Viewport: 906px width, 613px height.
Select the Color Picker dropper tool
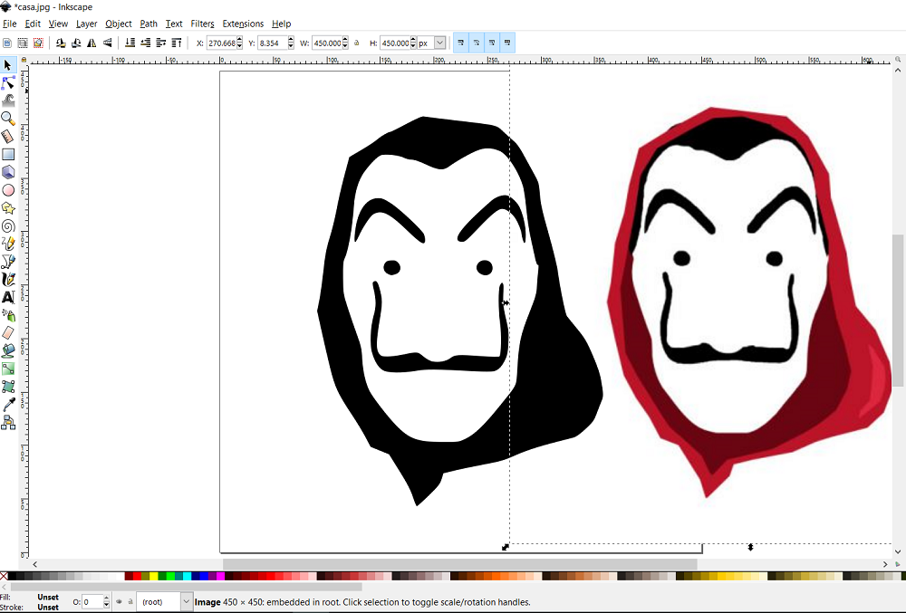coord(8,405)
